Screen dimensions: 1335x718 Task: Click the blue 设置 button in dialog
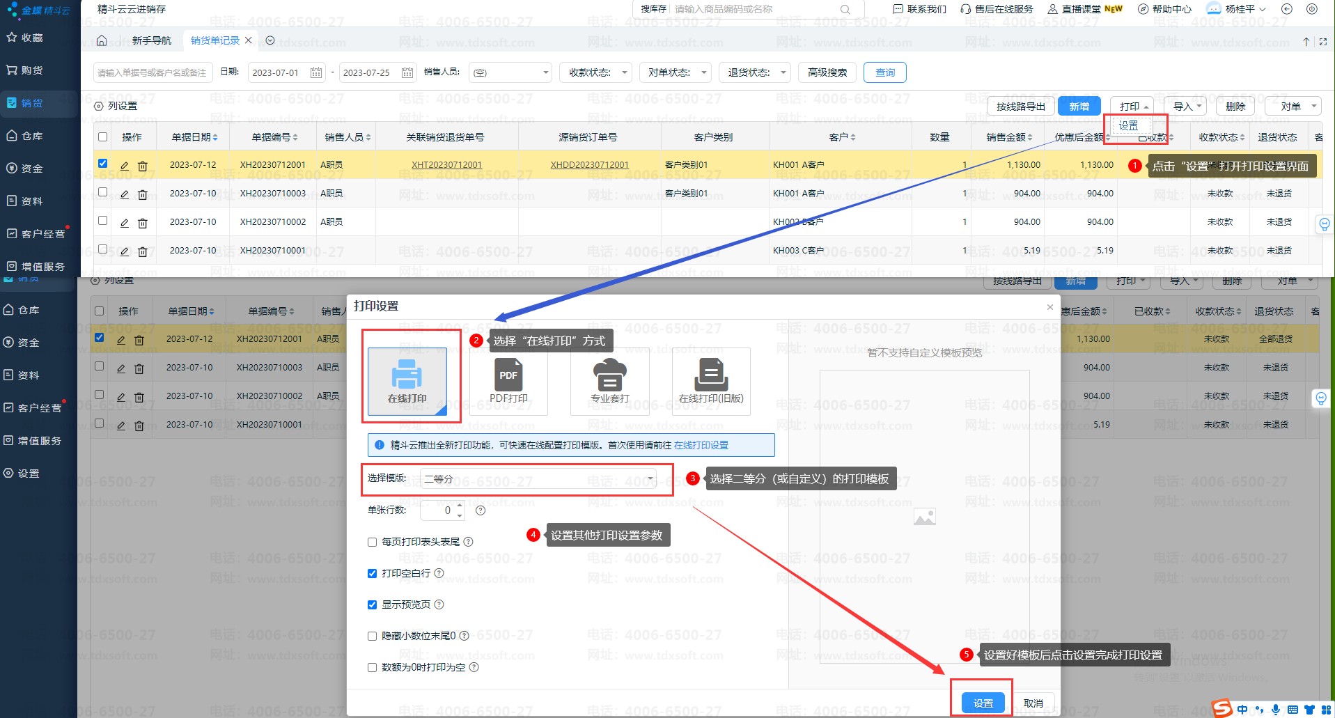click(983, 703)
